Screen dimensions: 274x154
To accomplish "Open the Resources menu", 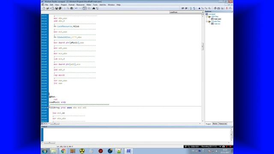I will (80, 5).
